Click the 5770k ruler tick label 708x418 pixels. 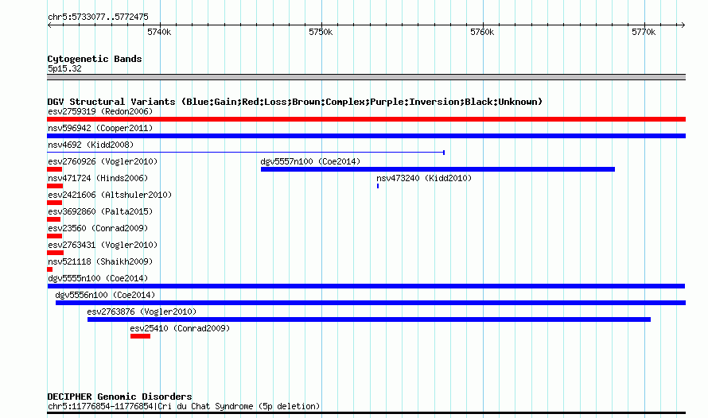[644, 32]
